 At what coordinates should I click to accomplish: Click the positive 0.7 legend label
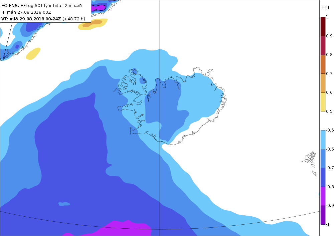pyautogui.click(x=329, y=74)
